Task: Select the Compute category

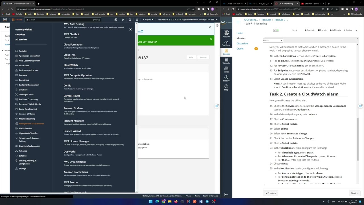Action: click(23, 75)
